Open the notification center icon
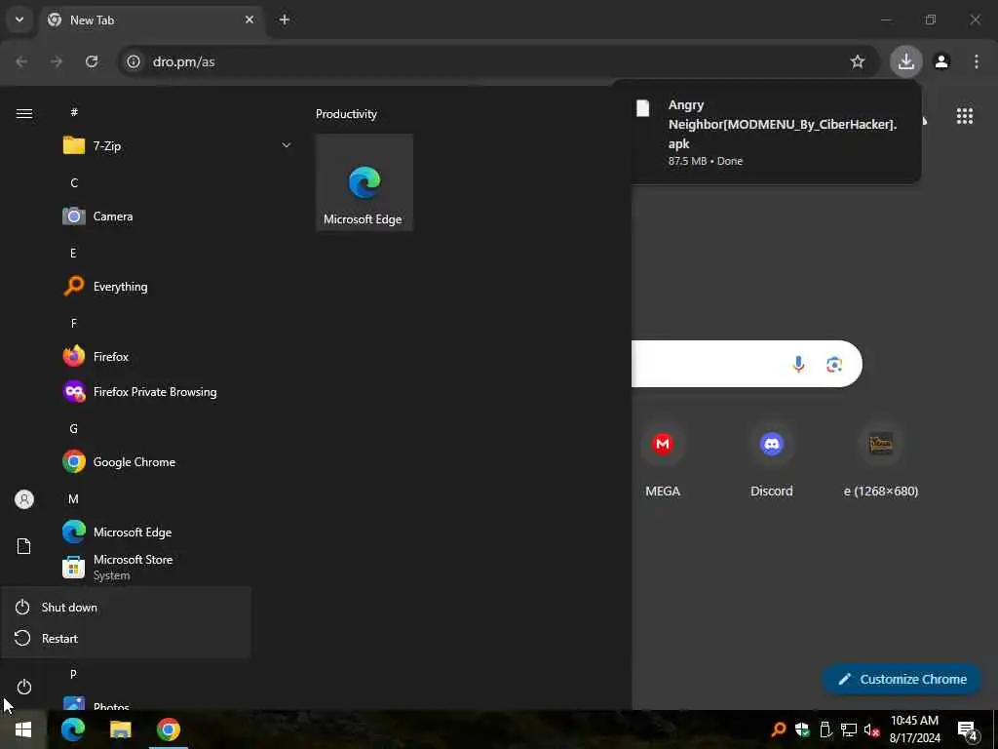Image resolution: width=998 pixels, height=749 pixels. point(968,729)
